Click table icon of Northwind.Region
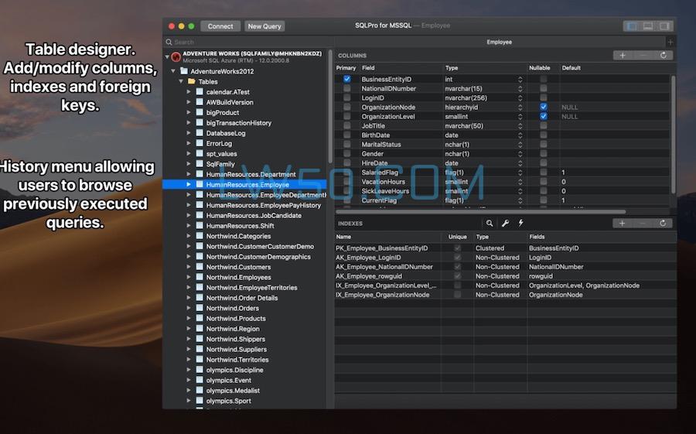This screenshot has height=434, width=696. (200, 329)
